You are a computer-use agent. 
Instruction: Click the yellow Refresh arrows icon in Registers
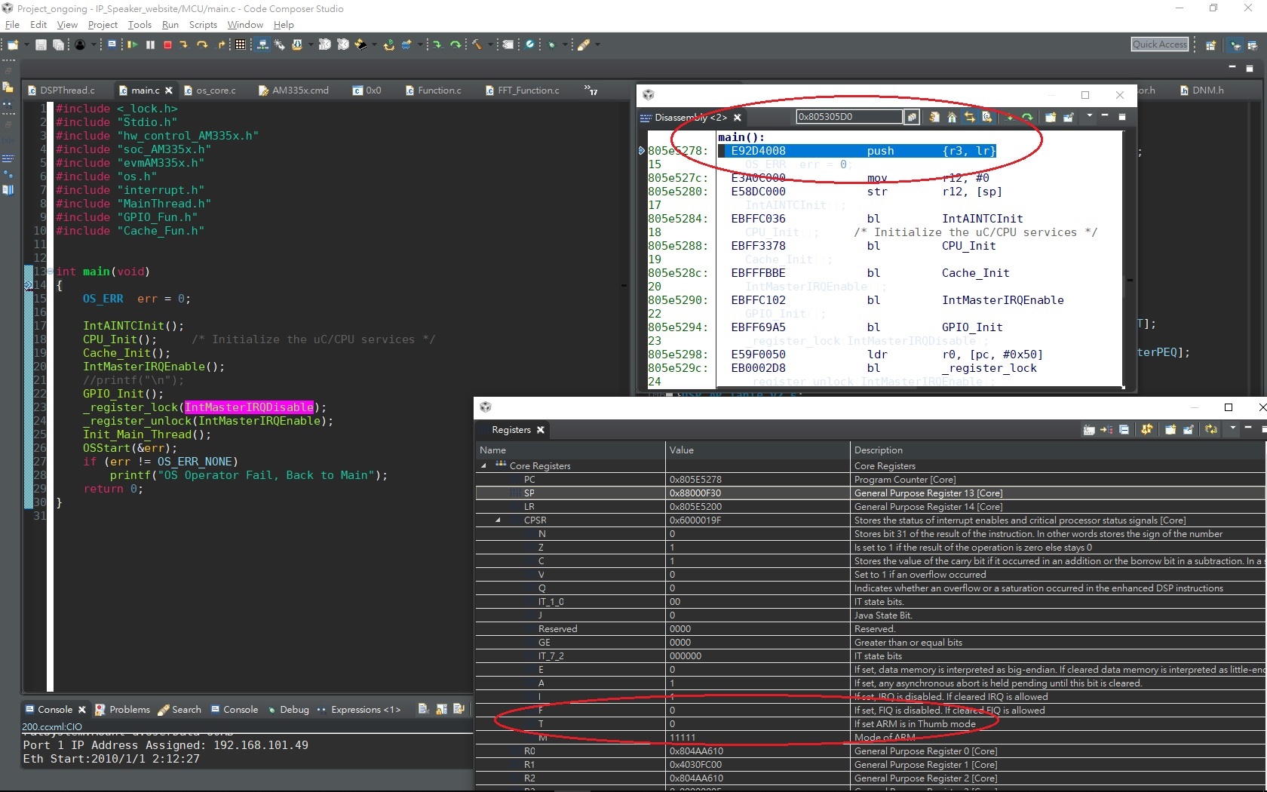click(1147, 430)
